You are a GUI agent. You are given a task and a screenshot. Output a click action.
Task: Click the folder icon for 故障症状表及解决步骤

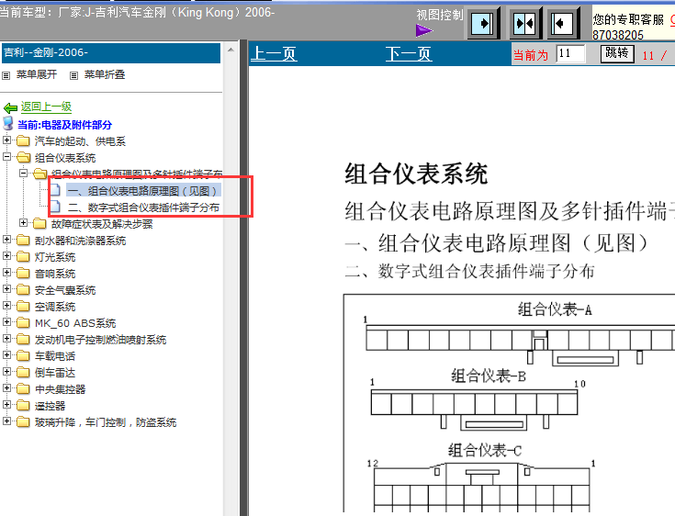(x=39, y=223)
